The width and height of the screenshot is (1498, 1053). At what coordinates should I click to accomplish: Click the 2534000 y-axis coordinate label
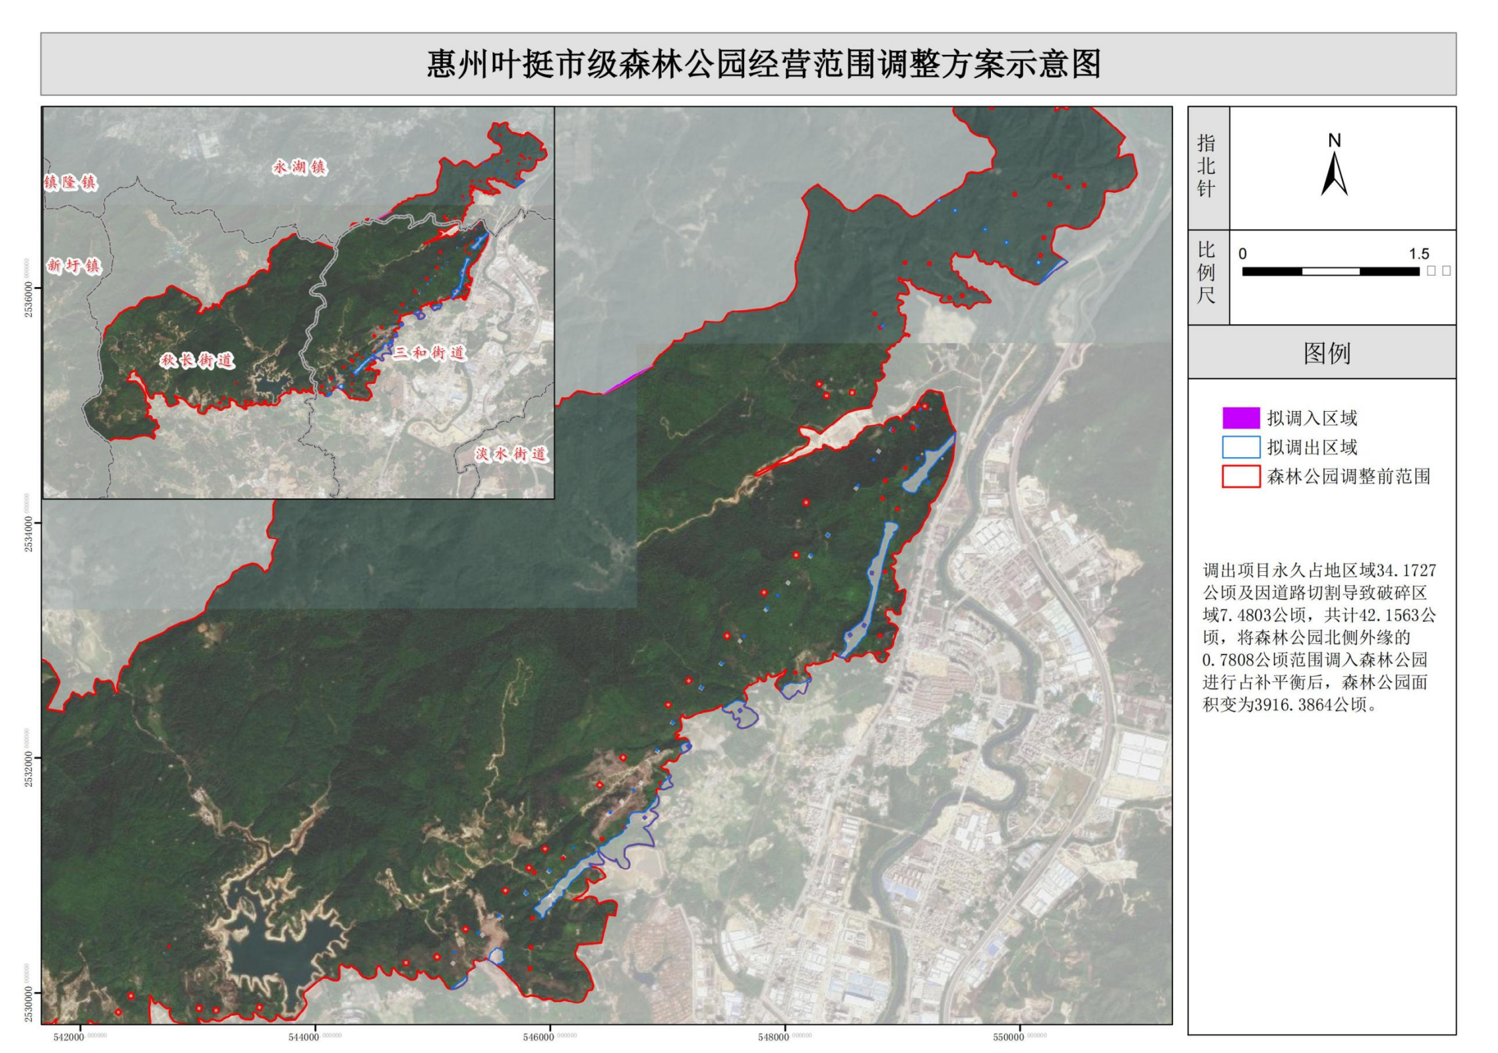28,535
